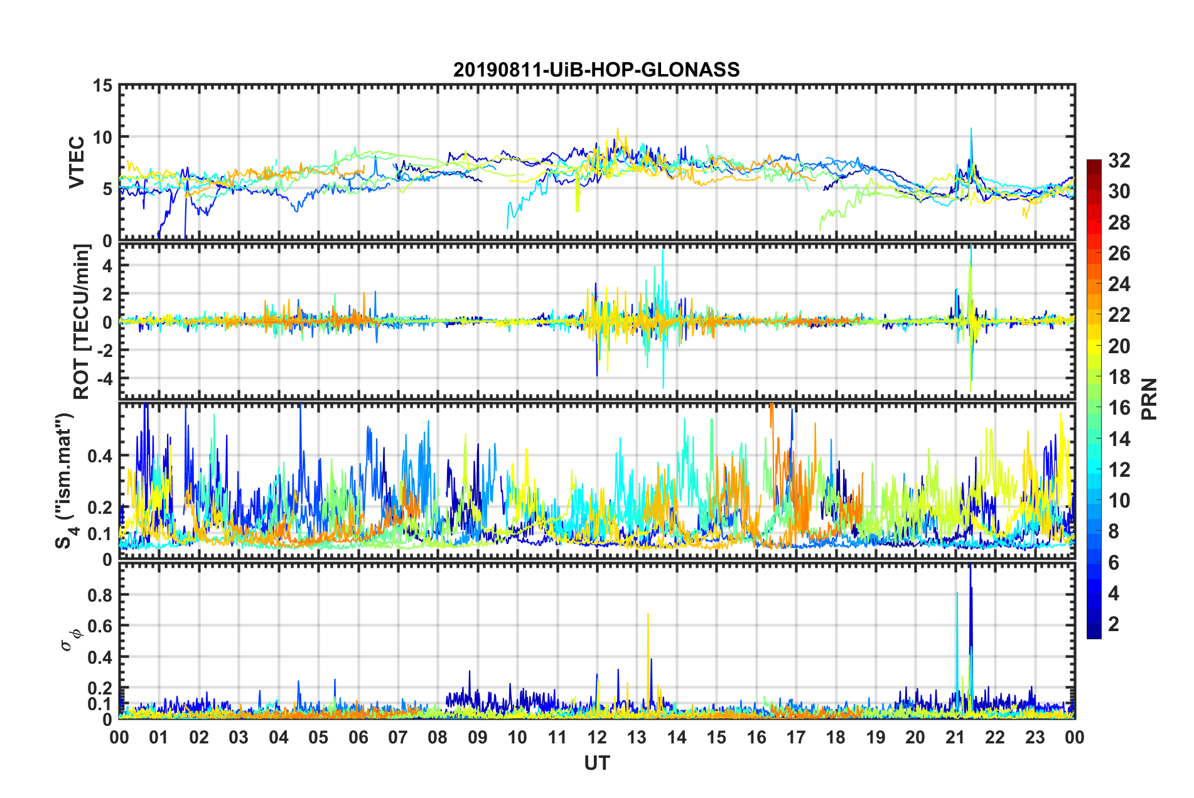1194x798 pixels.
Task: Click the sigma phi peak near 21 UT
Action: (970, 568)
